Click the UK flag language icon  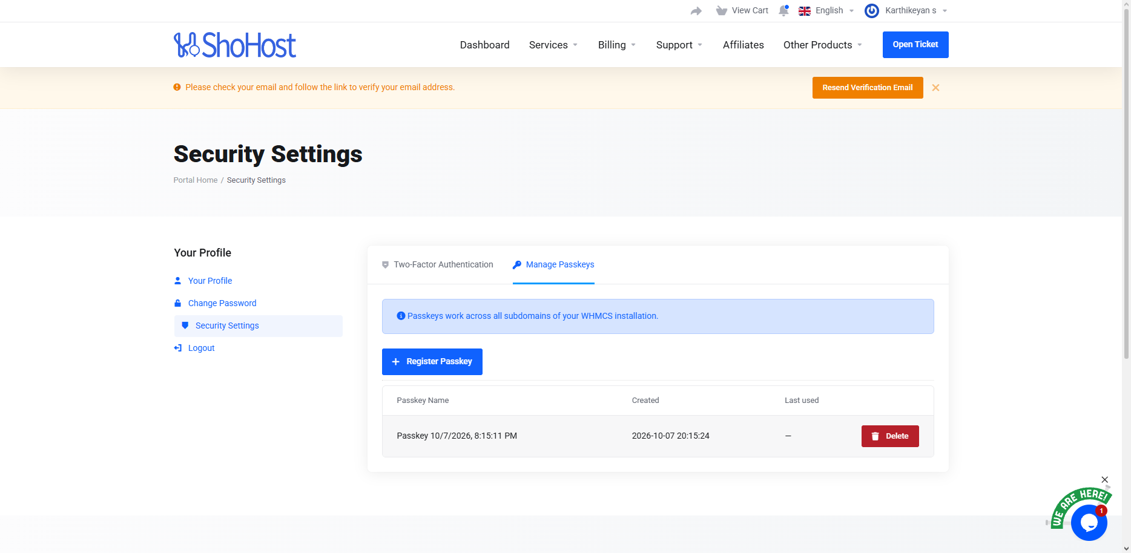pos(805,11)
